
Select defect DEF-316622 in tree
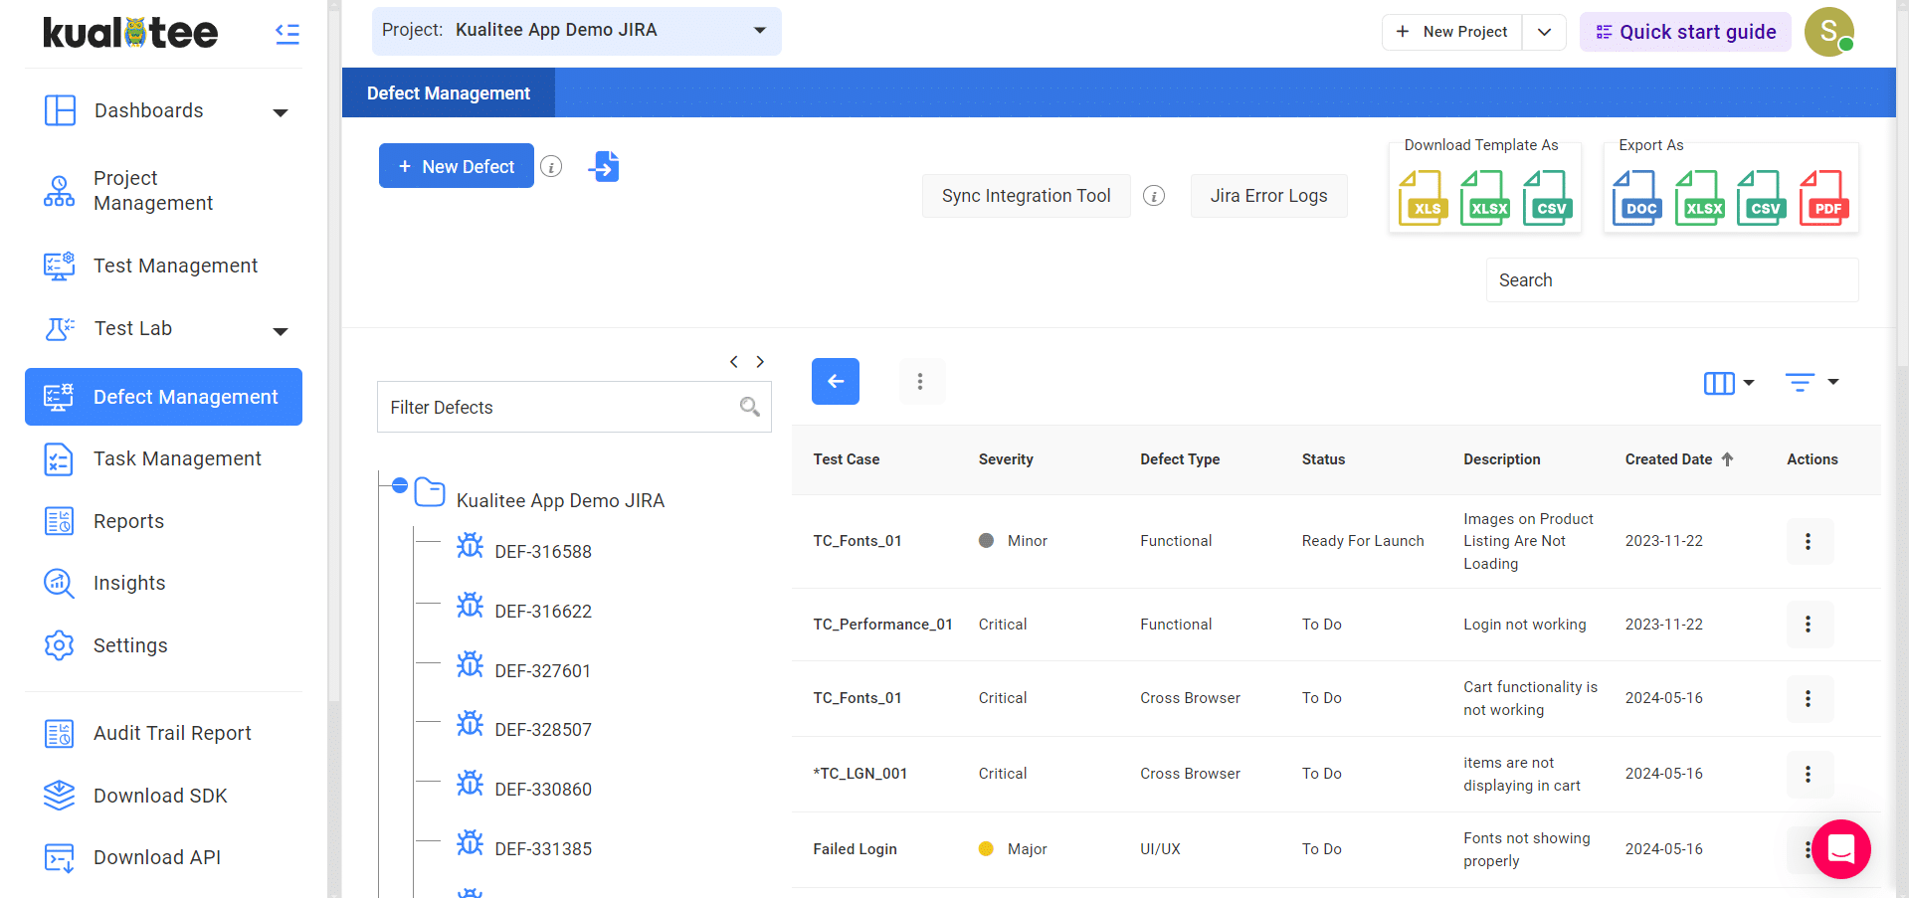pos(542,611)
